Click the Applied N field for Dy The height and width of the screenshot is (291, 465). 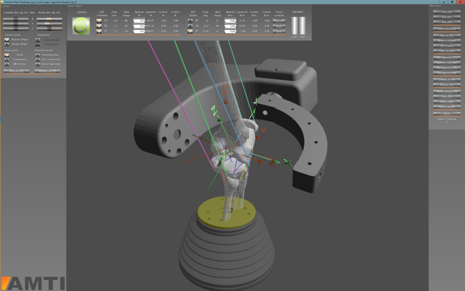click(139, 26)
